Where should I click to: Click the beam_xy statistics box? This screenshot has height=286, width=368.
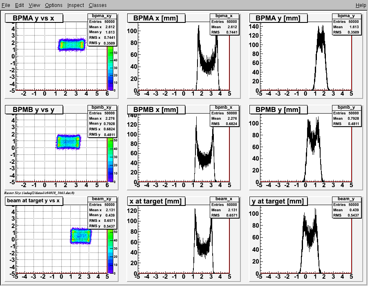point(102,212)
